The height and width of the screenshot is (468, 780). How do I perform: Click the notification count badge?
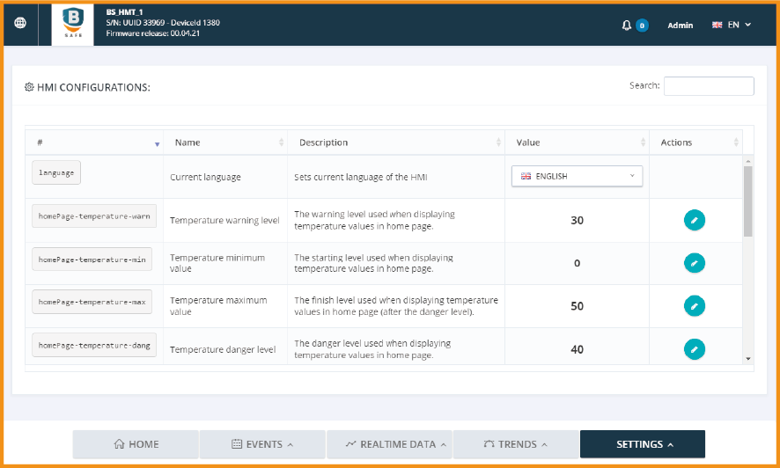[x=642, y=26]
